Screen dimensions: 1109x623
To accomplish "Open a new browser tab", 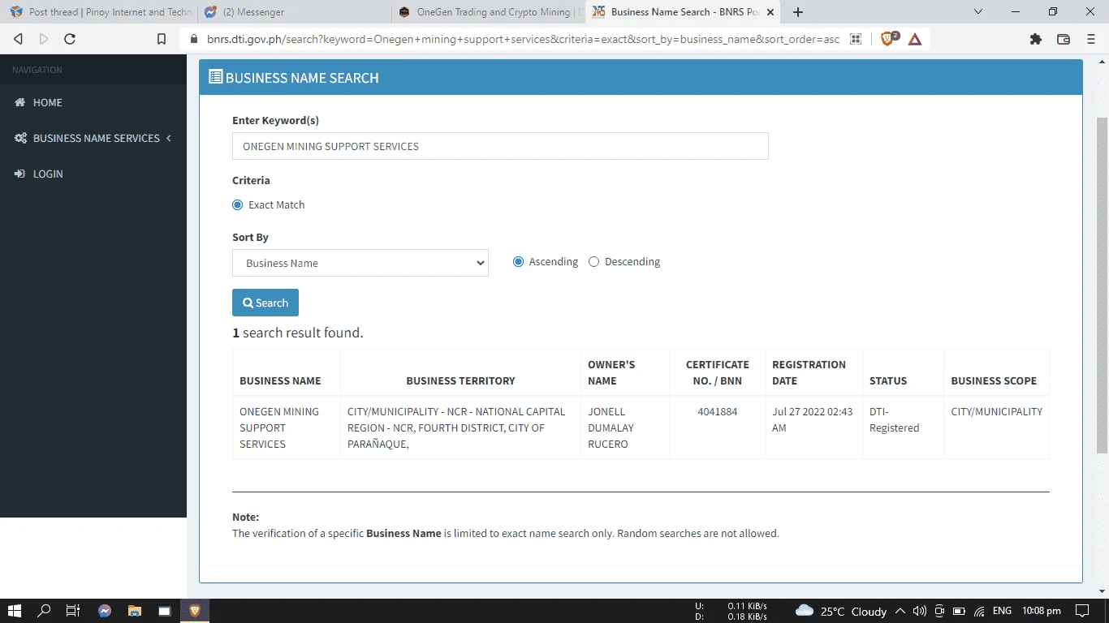I will [798, 12].
